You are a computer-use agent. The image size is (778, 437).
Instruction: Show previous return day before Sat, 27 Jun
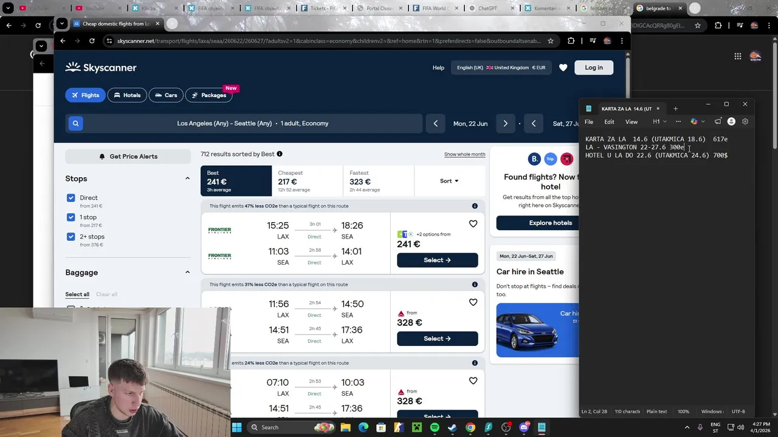[x=534, y=123]
